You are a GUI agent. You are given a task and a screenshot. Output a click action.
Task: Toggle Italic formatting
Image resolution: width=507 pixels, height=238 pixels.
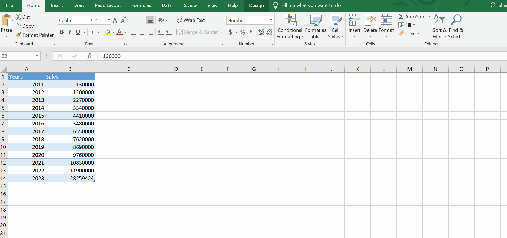[70, 32]
